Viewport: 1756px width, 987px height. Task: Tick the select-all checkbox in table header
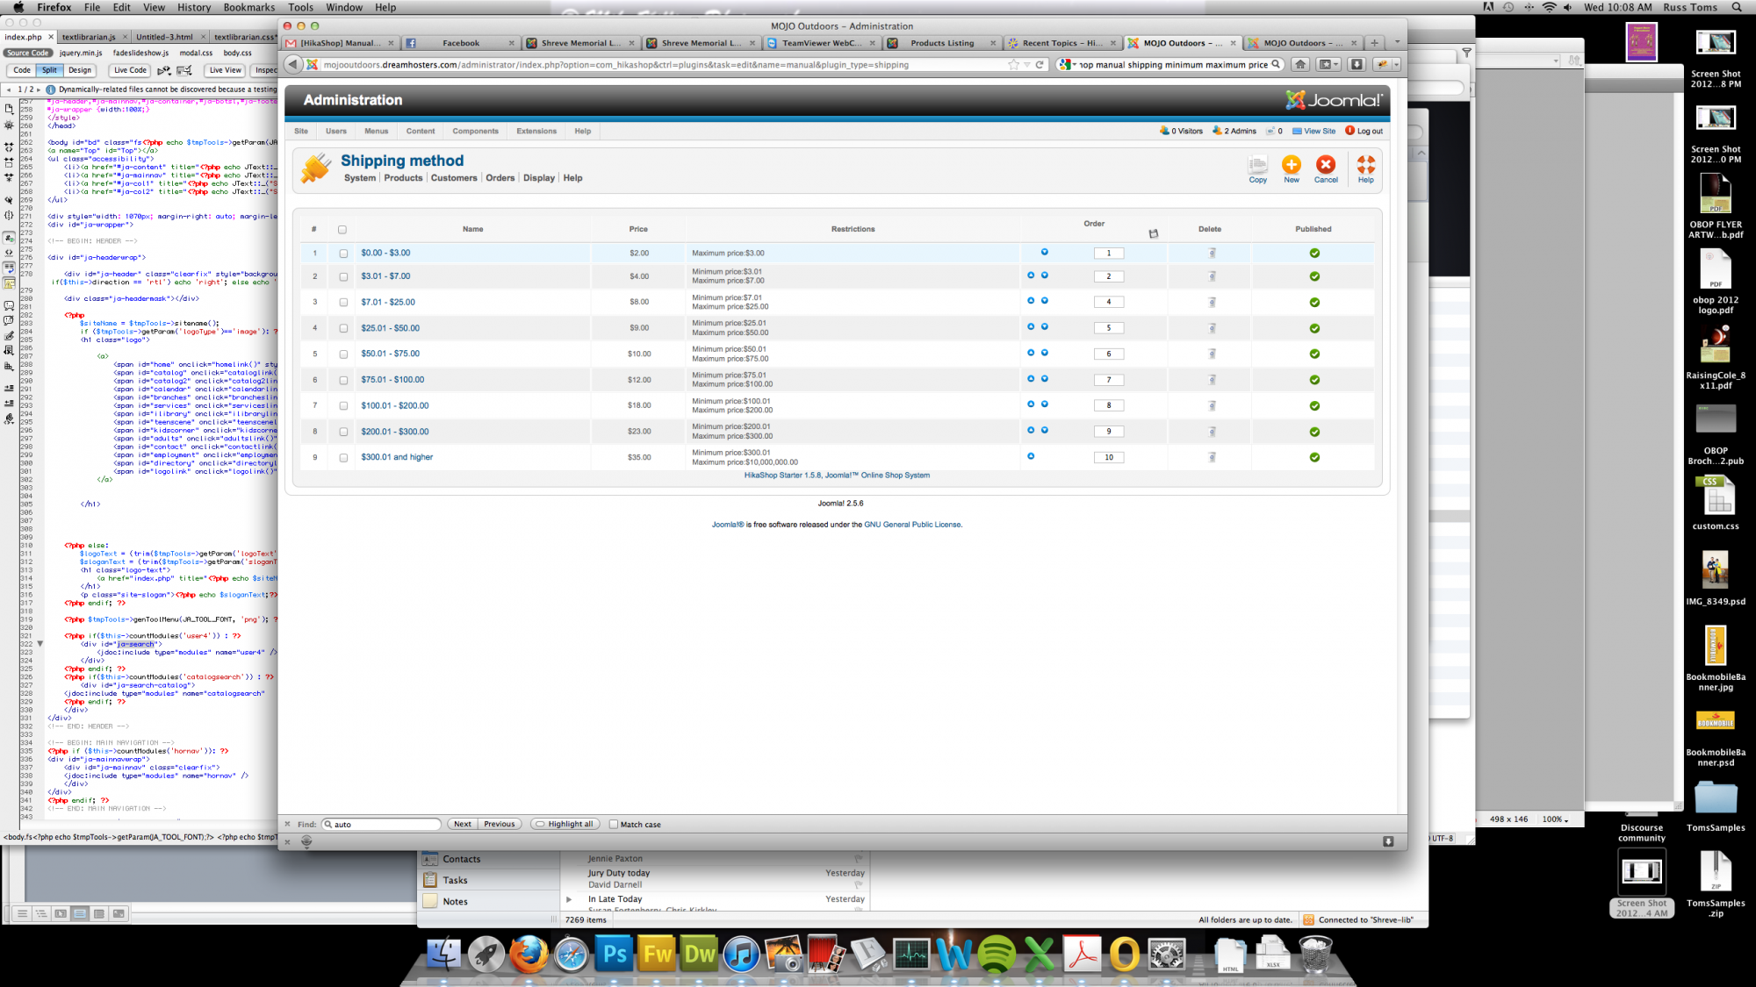pyautogui.click(x=342, y=230)
